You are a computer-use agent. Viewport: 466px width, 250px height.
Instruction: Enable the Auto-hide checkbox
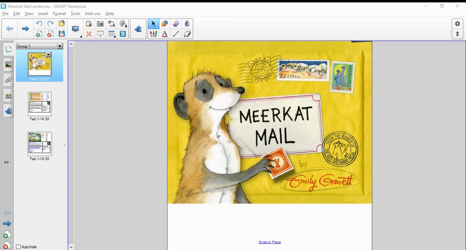[x=18, y=247]
